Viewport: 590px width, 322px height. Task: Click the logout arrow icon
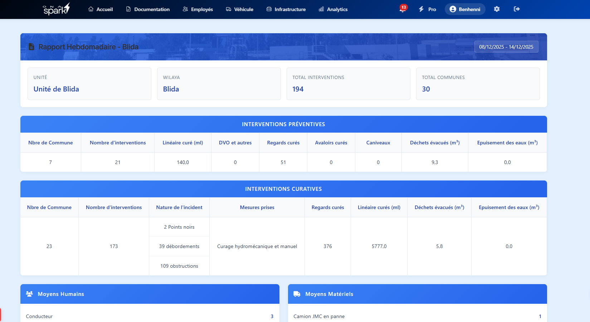pos(517,9)
